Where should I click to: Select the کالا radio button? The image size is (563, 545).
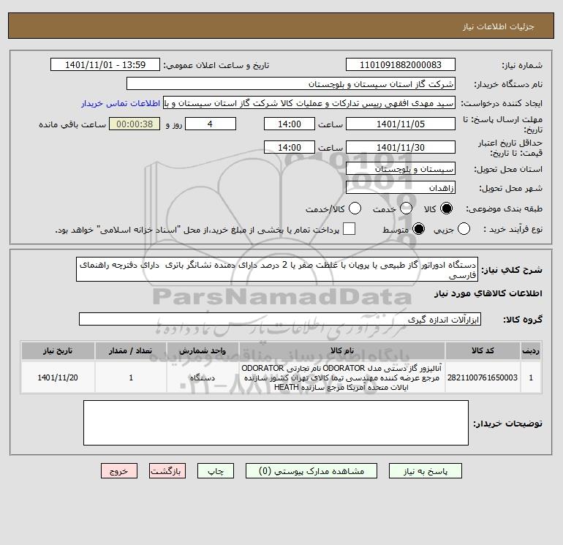pos(446,208)
